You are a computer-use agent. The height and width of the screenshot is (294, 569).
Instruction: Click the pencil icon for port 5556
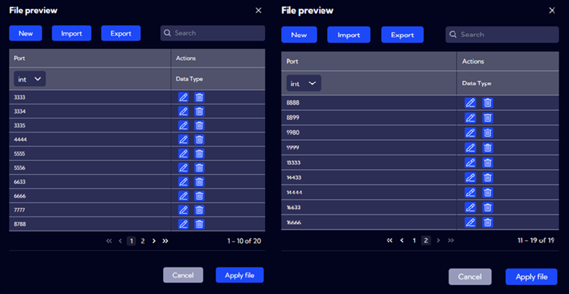[x=184, y=167]
